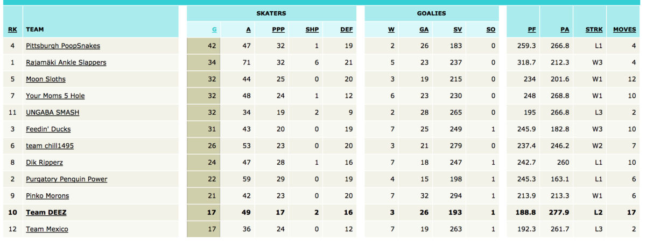
Task: Sort by points against PA header
Action: pyautogui.click(x=565, y=30)
